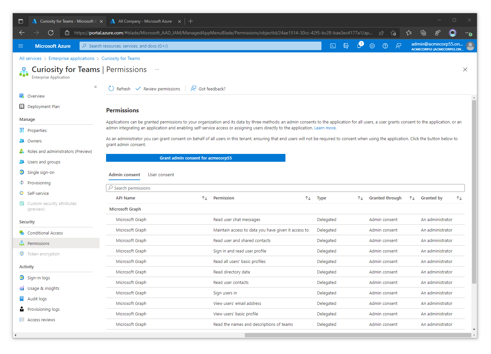
Task: Click the Search permissions field
Action: [285, 188]
